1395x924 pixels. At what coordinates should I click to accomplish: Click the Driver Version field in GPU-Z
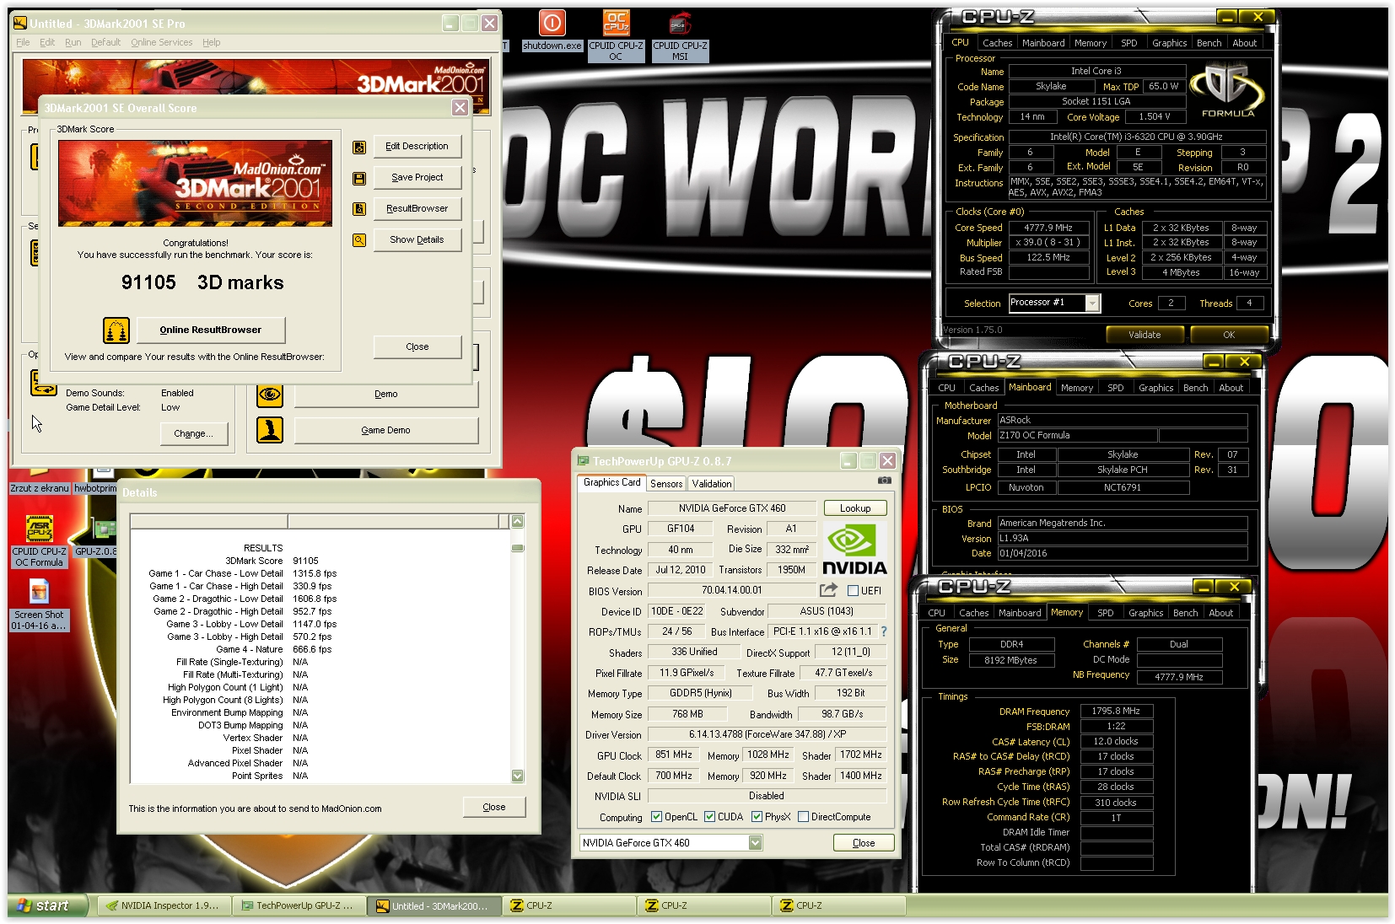(x=767, y=734)
